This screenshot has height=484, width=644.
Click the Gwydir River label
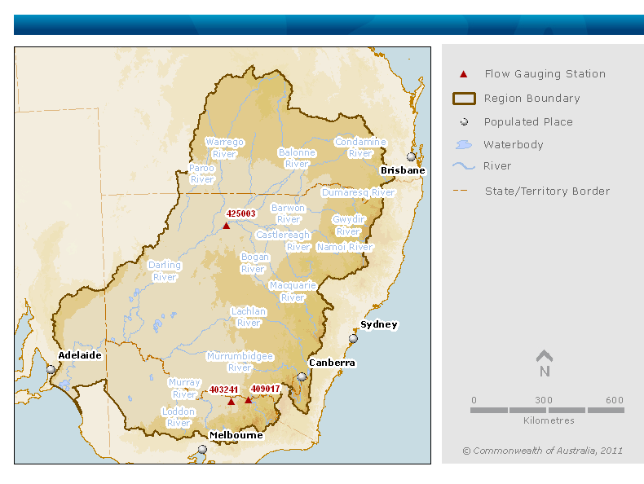pos(348,226)
